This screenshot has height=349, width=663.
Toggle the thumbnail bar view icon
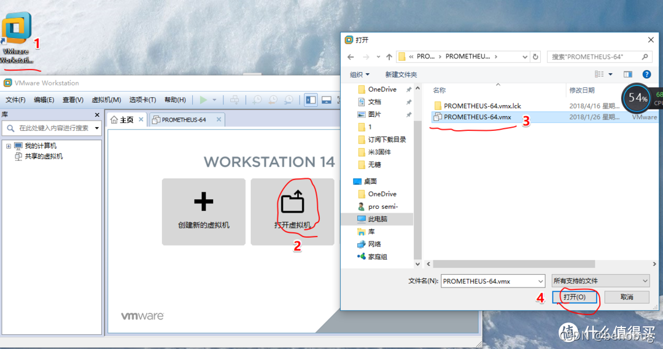[x=327, y=100]
